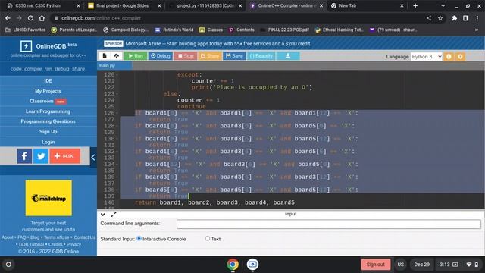Click the Credits footer link

55,244
